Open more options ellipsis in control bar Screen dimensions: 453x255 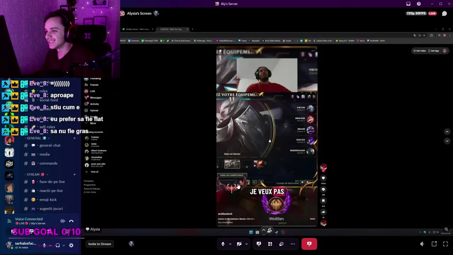tap(293, 244)
